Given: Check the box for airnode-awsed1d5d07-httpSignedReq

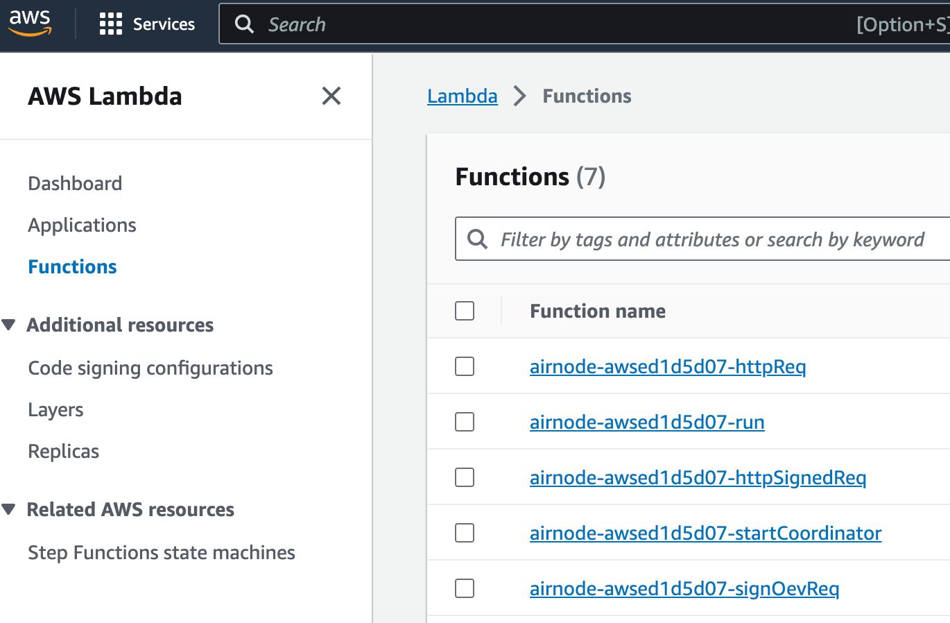Looking at the screenshot, I should click(x=465, y=477).
